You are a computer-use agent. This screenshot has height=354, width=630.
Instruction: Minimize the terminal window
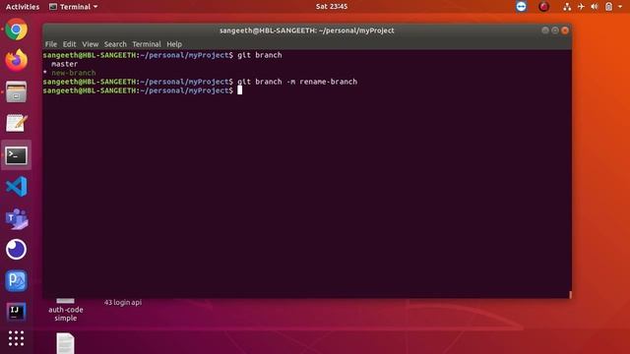545,30
